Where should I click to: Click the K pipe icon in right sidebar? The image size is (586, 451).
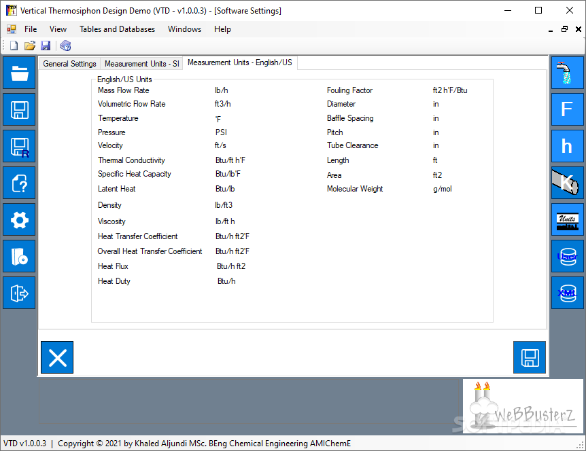[568, 183]
